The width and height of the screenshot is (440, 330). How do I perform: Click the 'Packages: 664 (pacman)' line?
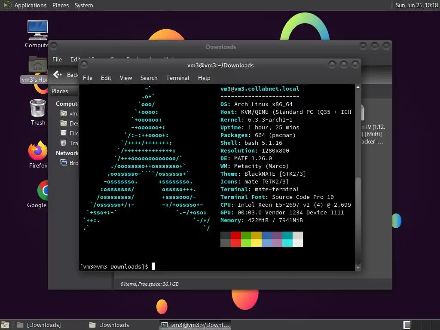258,135
